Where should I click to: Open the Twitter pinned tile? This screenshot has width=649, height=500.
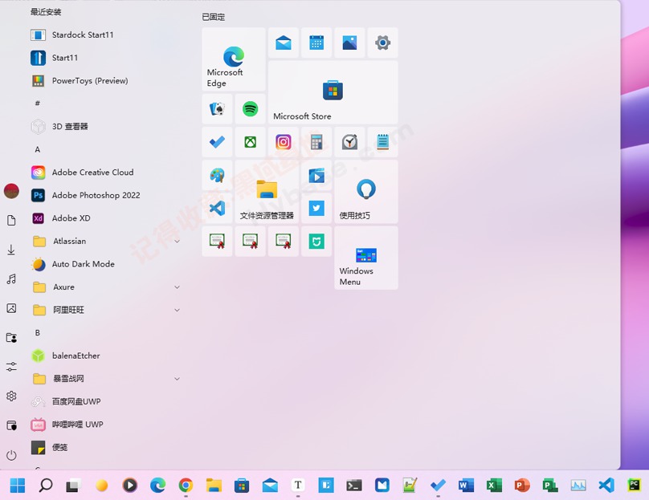[x=316, y=207]
